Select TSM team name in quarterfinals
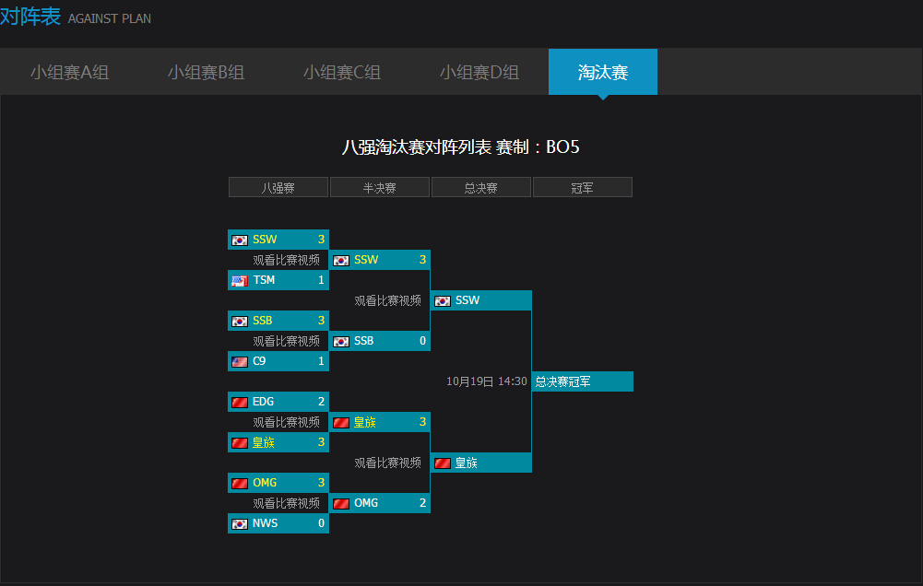 (x=264, y=280)
